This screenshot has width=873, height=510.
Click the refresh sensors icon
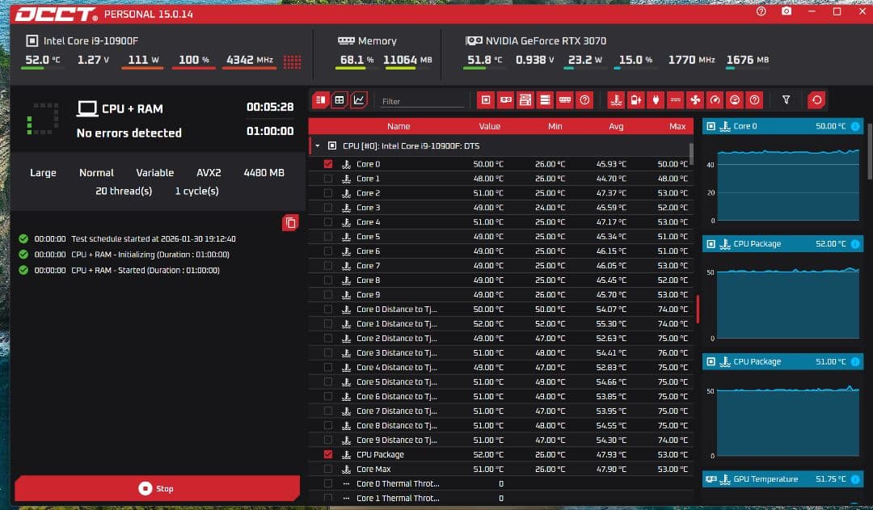(816, 99)
